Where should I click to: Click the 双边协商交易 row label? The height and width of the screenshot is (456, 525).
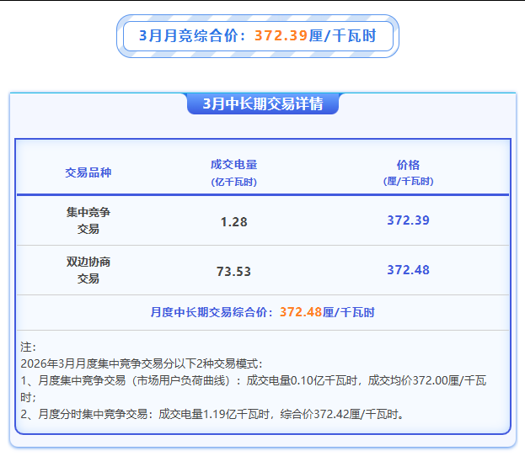[x=88, y=270]
